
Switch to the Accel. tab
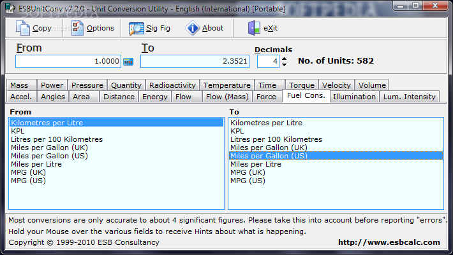pyautogui.click(x=21, y=97)
